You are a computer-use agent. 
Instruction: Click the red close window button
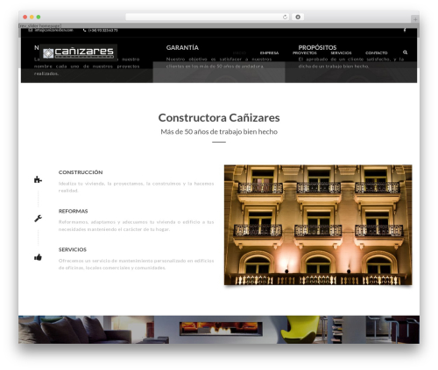(25, 17)
